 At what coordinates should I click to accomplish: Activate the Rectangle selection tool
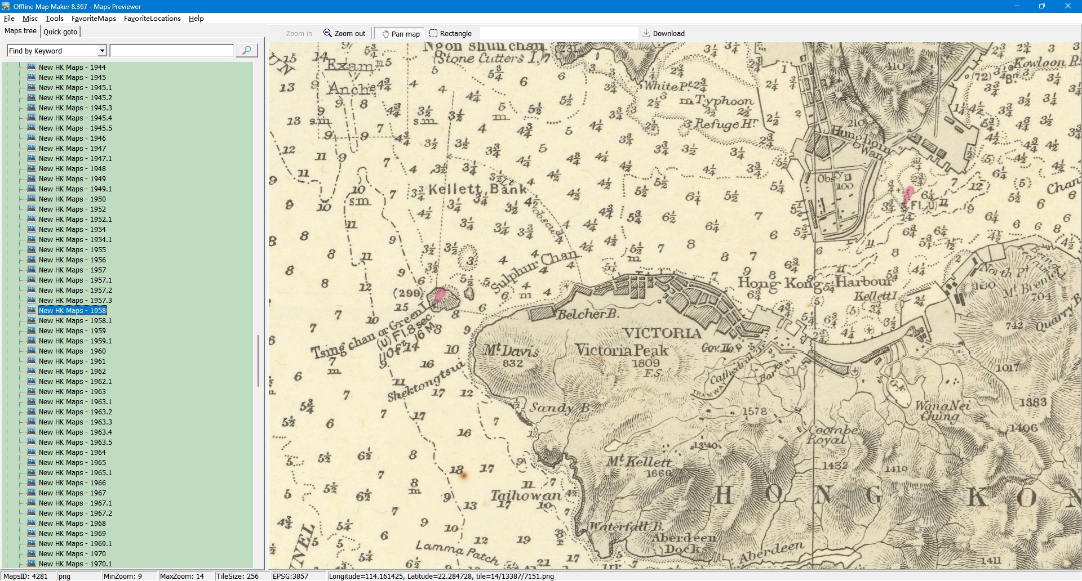click(x=433, y=33)
